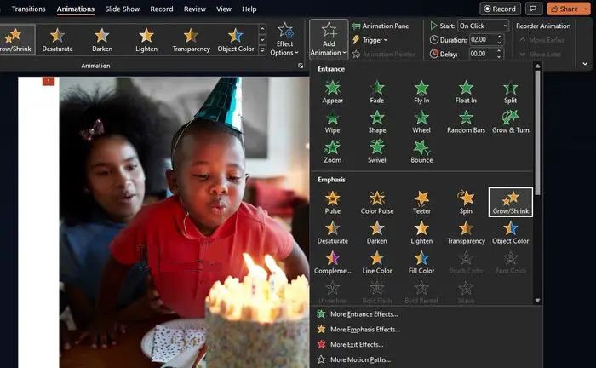596x368 pixels.
Task: Select the Fly In entrance animation
Action: (x=421, y=92)
